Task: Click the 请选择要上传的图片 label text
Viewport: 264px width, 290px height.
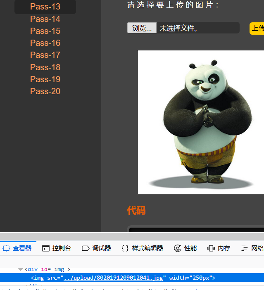Action: [173, 5]
